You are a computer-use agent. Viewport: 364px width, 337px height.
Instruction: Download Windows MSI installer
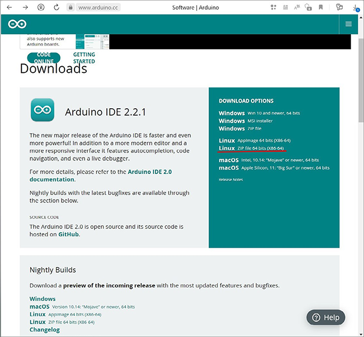tap(246, 121)
